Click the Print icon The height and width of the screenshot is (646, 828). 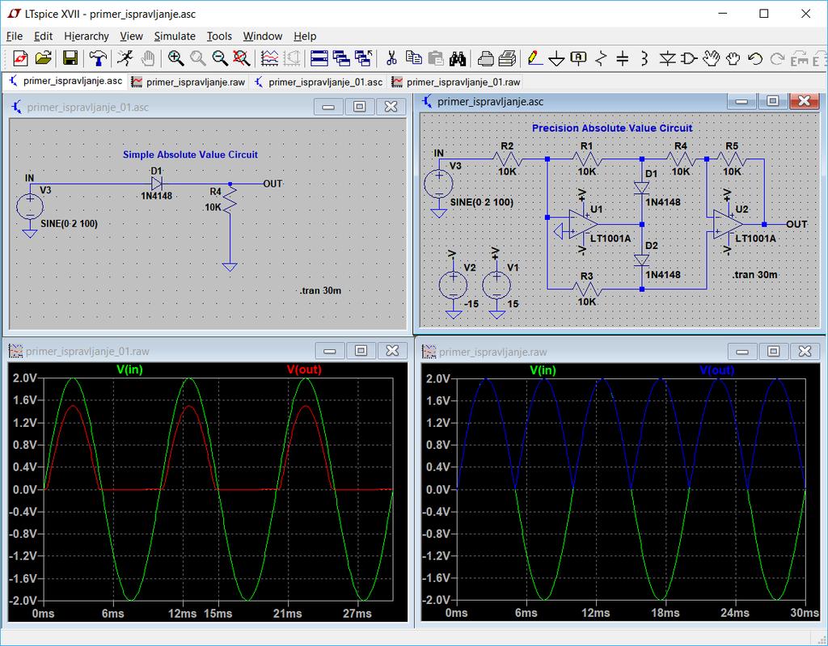[x=507, y=58]
